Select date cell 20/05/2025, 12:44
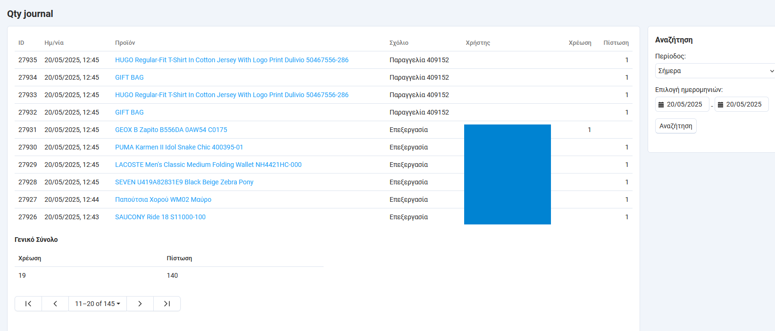The image size is (775, 331). (x=72, y=199)
